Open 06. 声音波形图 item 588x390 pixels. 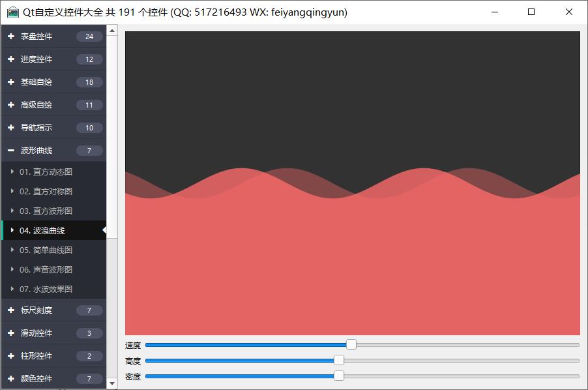pos(46,270)
